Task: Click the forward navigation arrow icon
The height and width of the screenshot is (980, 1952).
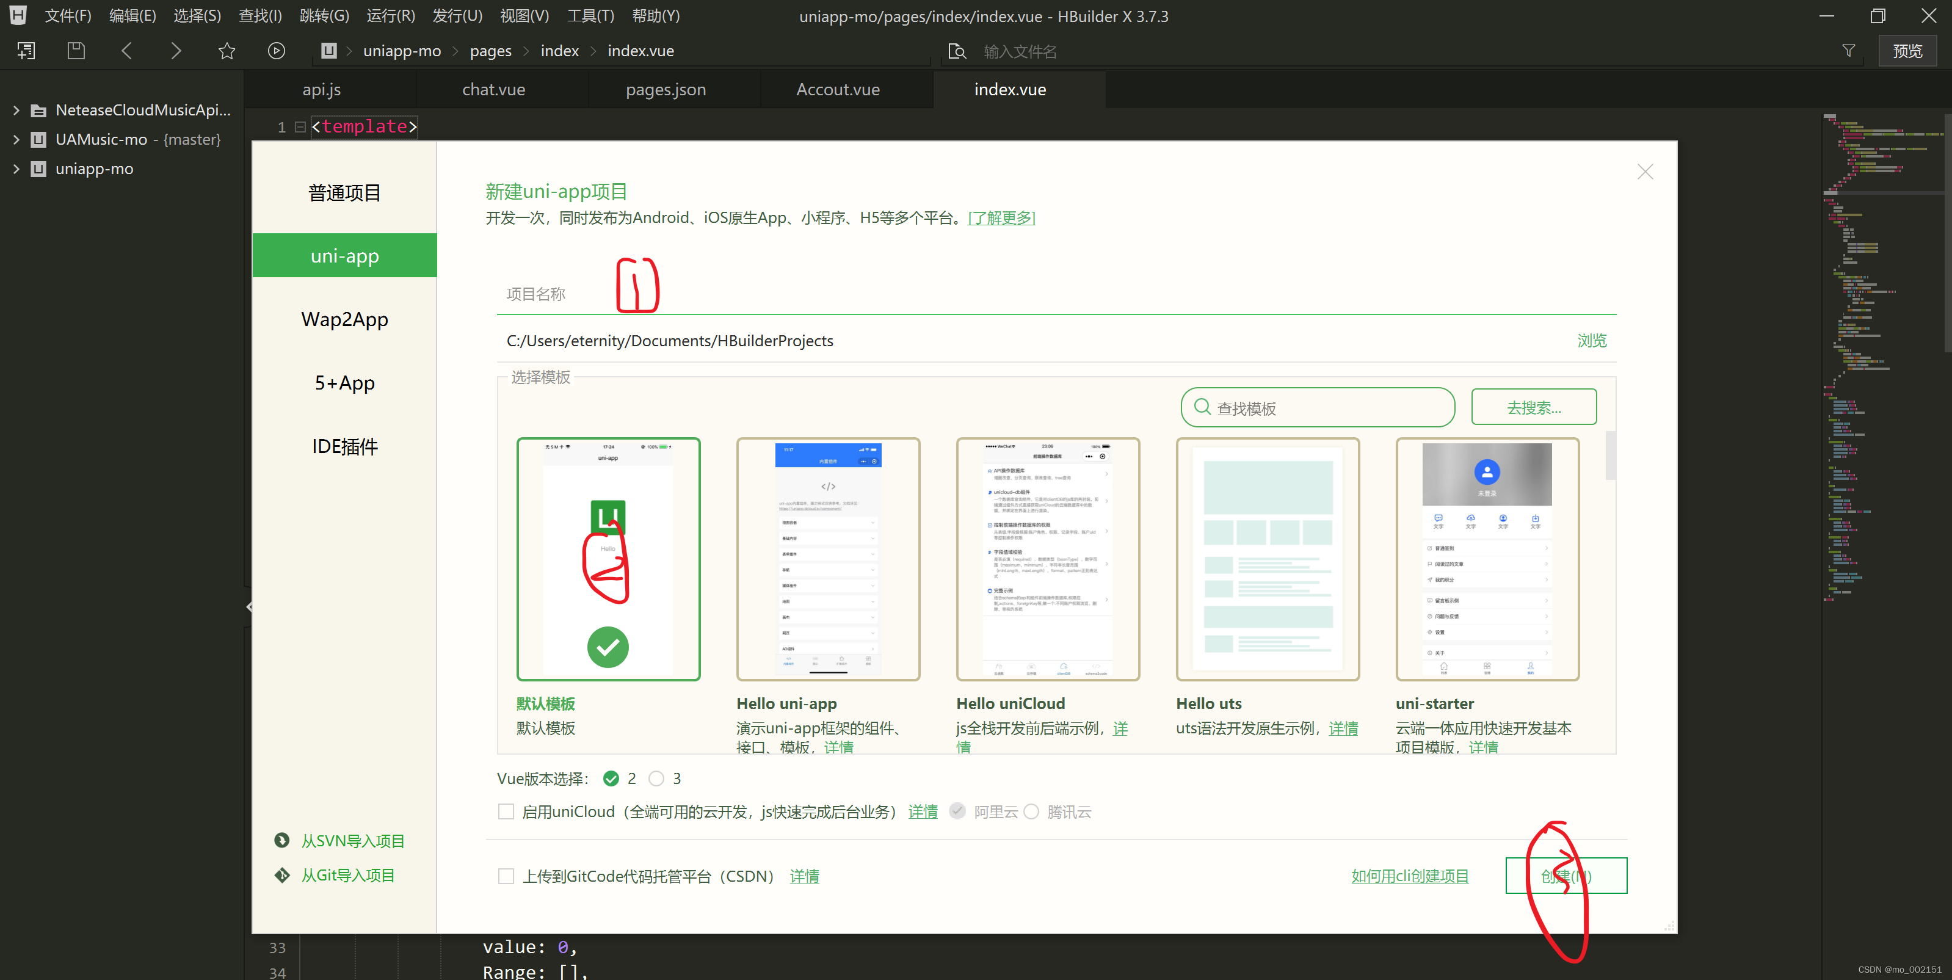Action: pyautogui.click(x=176, y=50)
